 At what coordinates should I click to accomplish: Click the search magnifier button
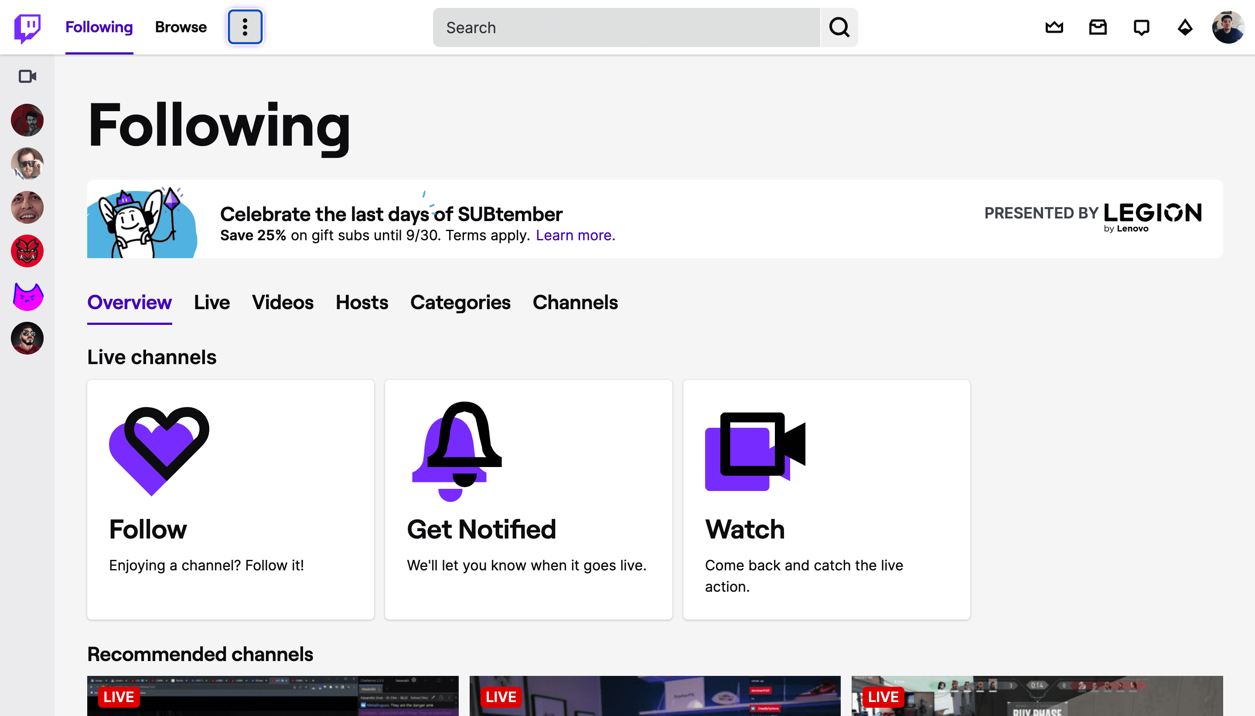tap(839, 27)
